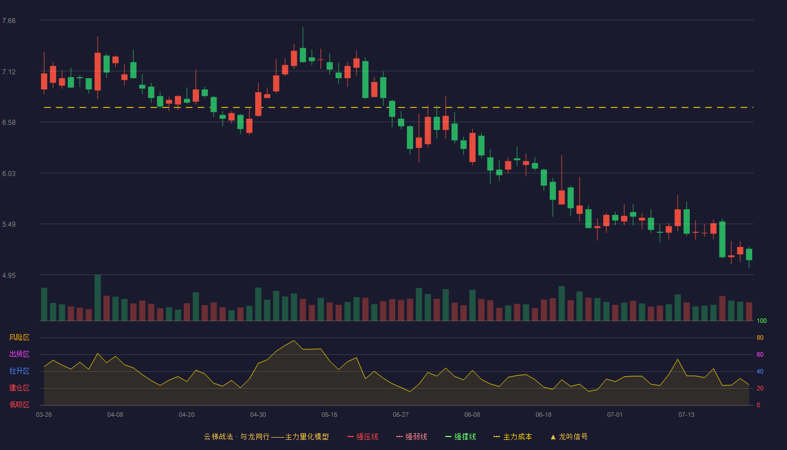
Task: Select the 风险区 zone label
Action: tap(19, 337)
